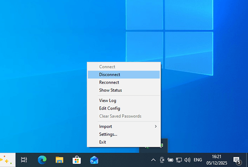Switch input language via ENG indicator
248x167 pixels.
(198, 160)
